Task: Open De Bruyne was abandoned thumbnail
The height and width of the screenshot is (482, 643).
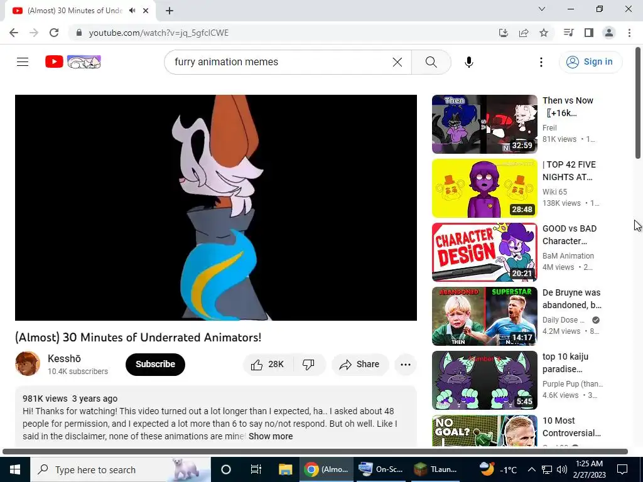Action: 484,316
